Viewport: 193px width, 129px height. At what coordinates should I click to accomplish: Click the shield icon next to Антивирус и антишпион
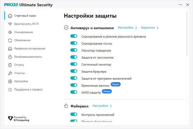pyautogui.click(x=66, y=28)
